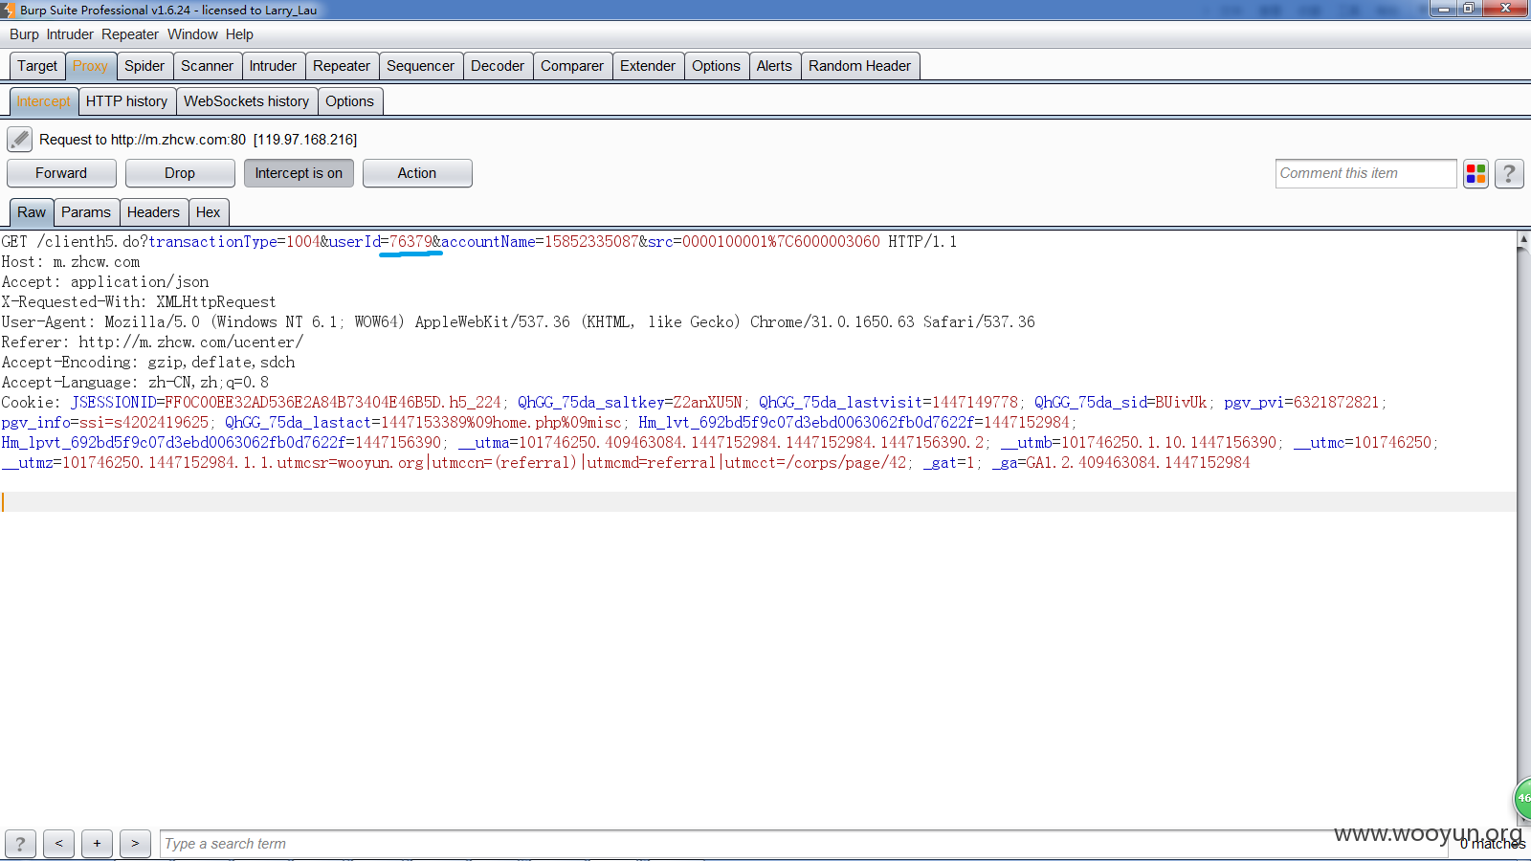Viewport: 1531px width, 861px height.
Task: Open the Help menu
Action: 239,34
